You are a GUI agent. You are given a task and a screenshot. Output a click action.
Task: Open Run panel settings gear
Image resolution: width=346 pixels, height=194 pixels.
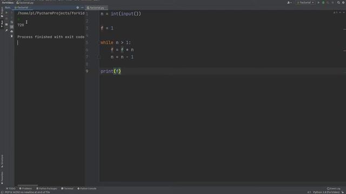click(x=77, y=8)
